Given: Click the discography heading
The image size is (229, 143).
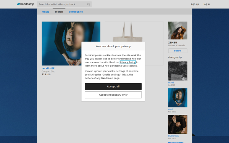Looking at the screenshot, I should coord(175,58).
